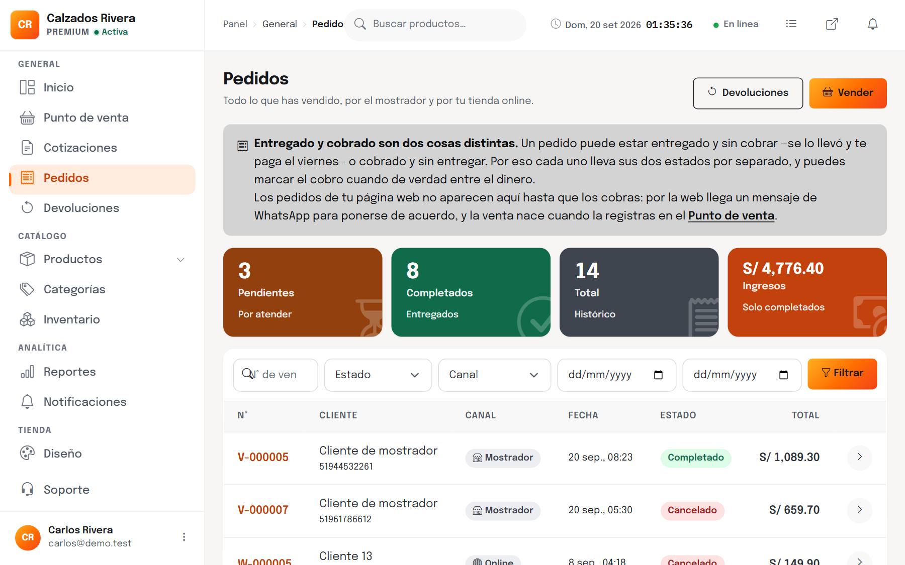Click the first dd/mm/yyyy date field
The image size is (905, 565).
pyautogui.click(x=617, y=375)
